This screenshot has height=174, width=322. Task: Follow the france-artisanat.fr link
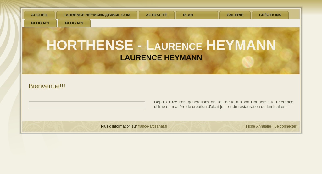[153, 126]
